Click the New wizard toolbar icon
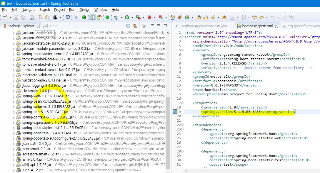 [5, 17]
